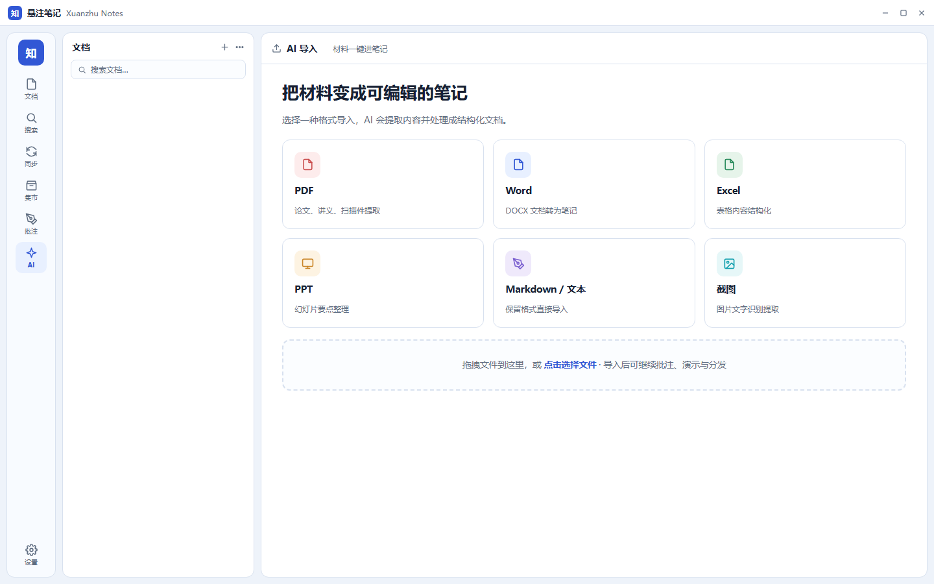Choose the 截图 card title
934x584 pixels.
[x=726, y=289]
